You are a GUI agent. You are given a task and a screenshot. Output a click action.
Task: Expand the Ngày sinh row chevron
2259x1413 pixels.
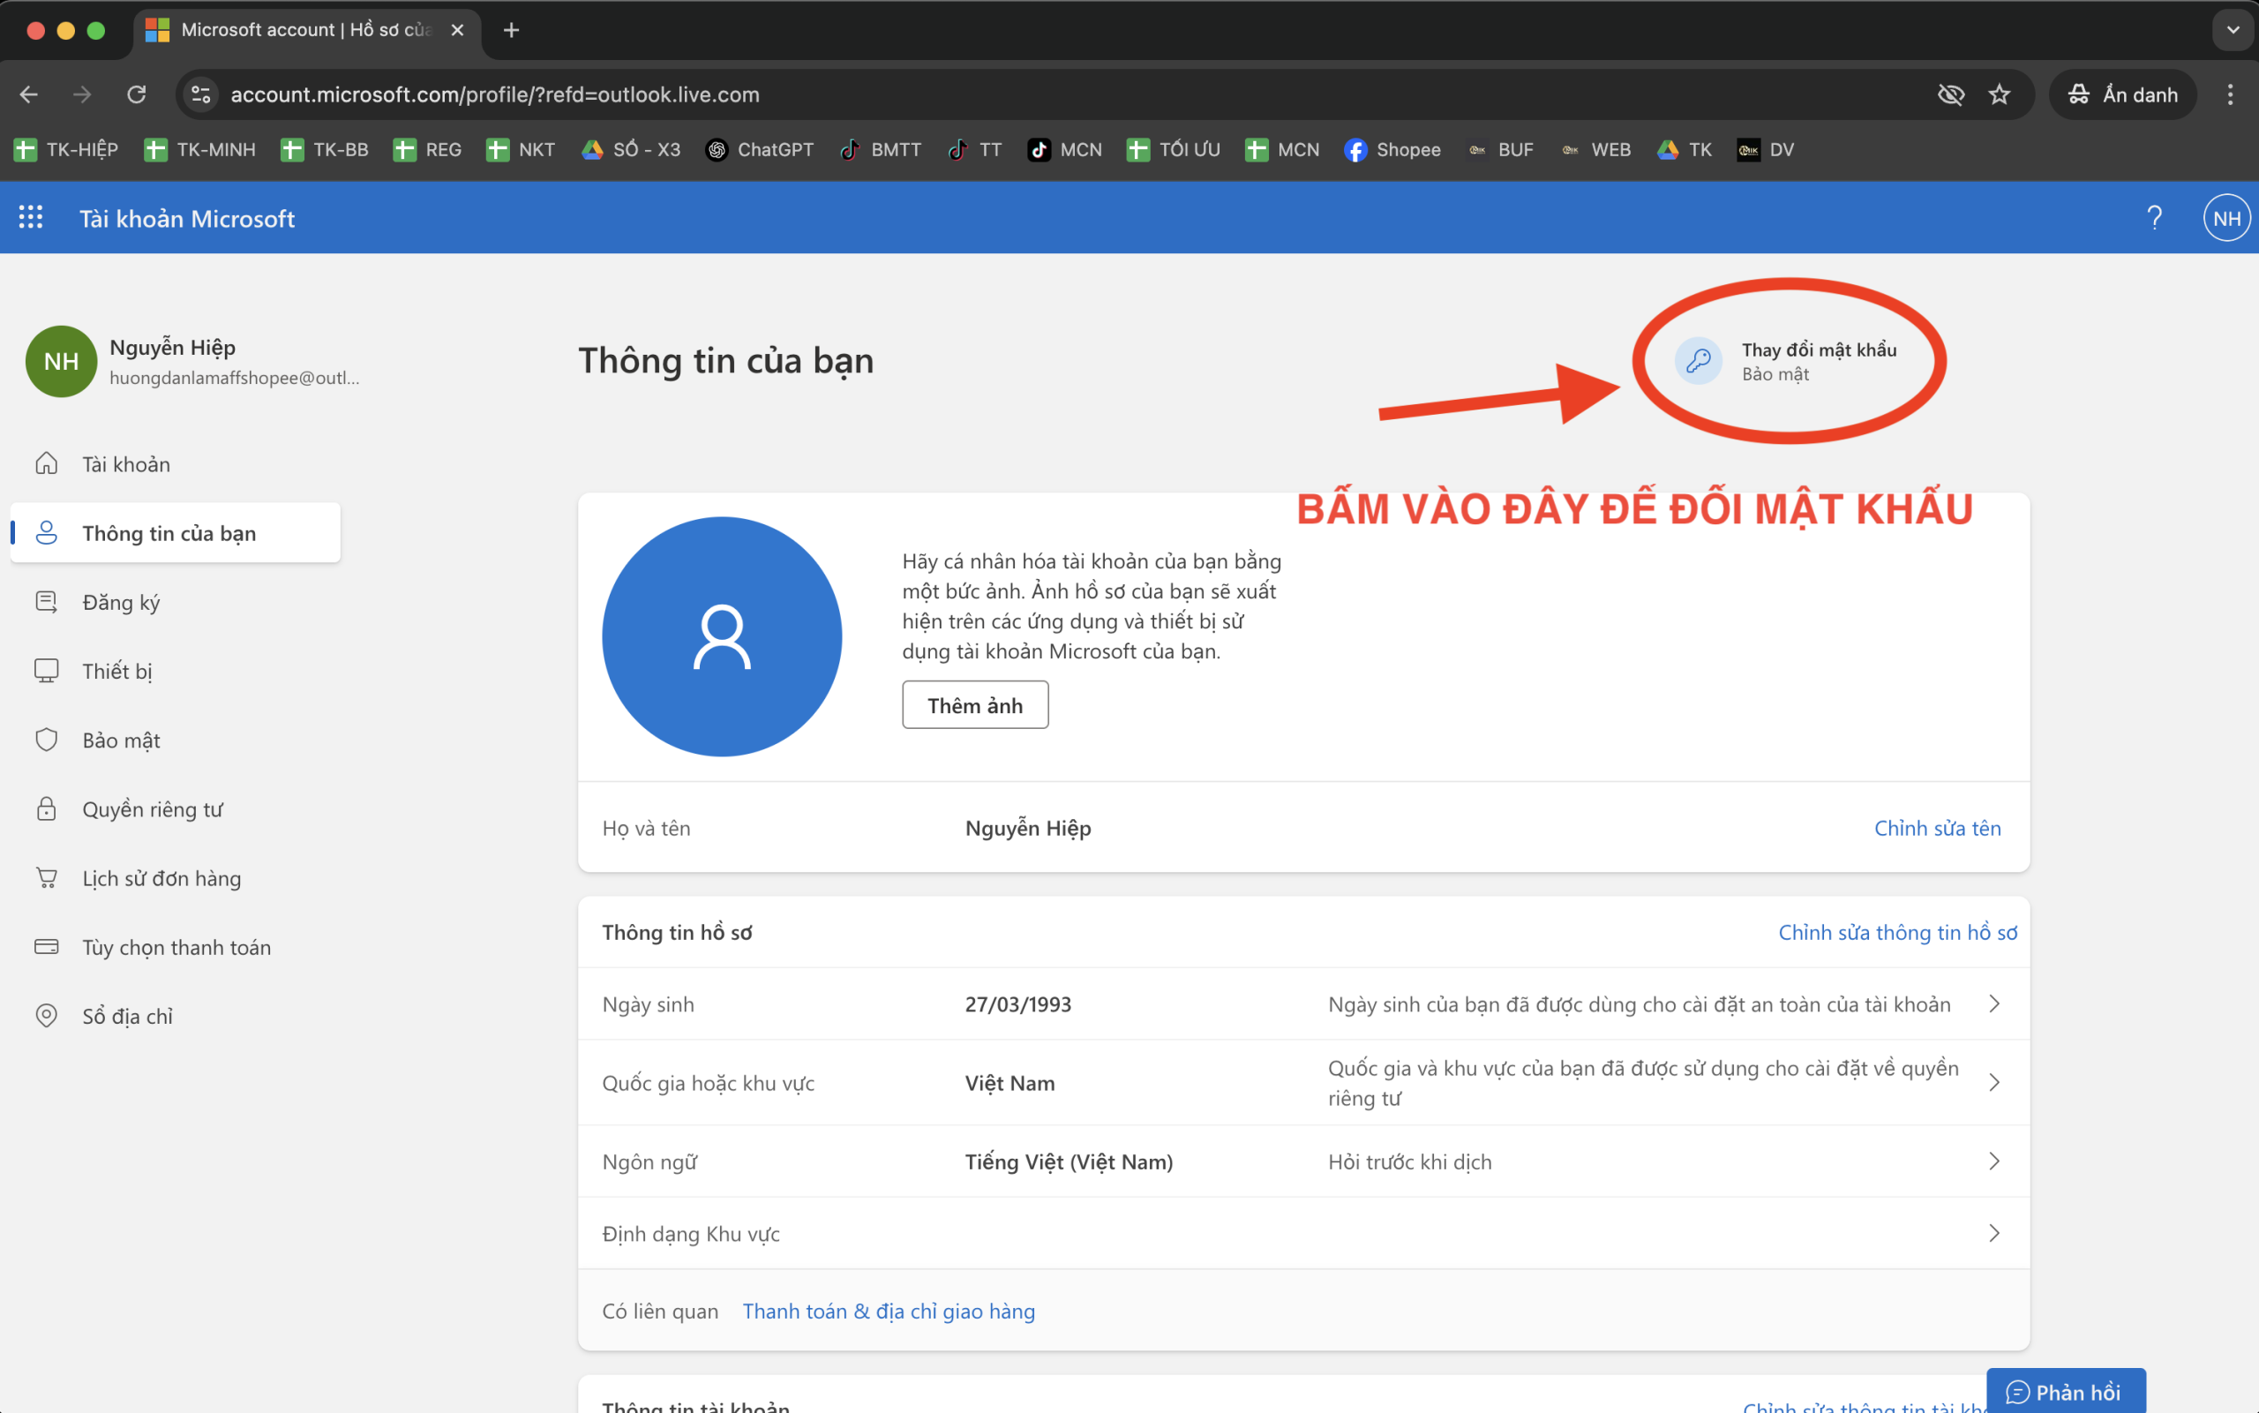(1993, 1003)
